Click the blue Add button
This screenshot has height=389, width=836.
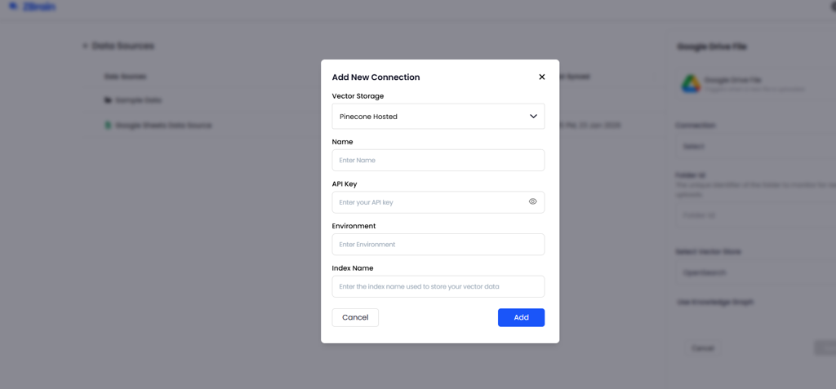click(521, 317)
